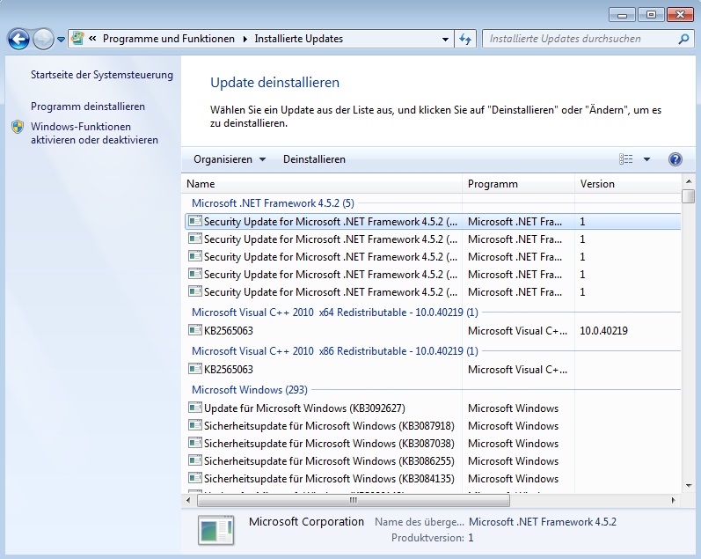Select Sicherheitsupdate für Microsoft Windows (KB3087038)

(329, 444)
